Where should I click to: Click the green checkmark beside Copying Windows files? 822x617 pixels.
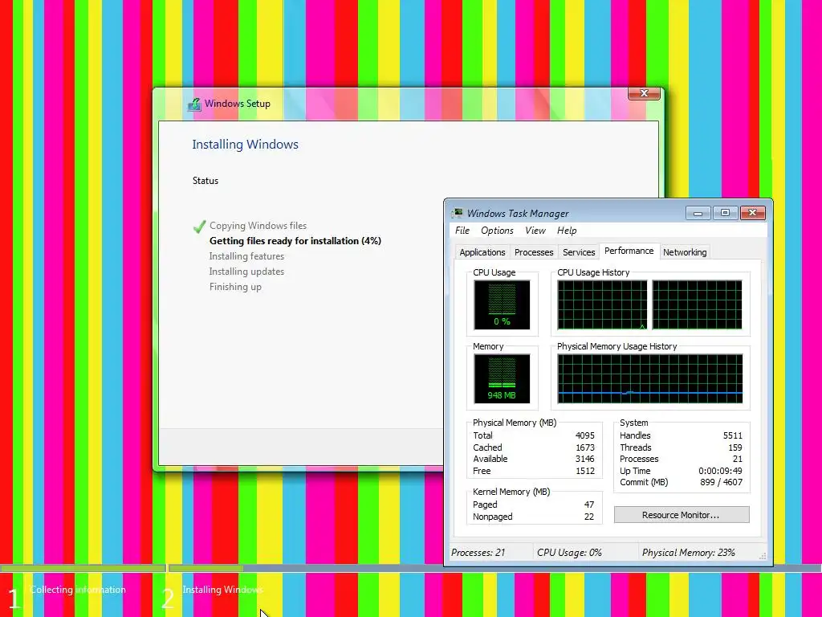click(199, 226)
